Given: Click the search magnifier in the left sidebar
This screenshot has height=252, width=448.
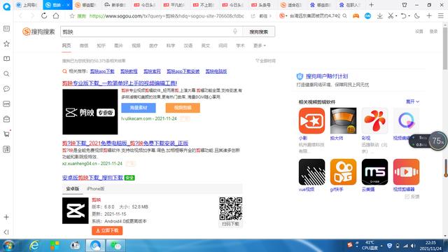Looking at the screenshot, I should pyautogui.click(x=6, y=73).
